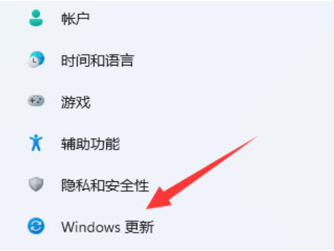The height and width of the screenshot is (251, 334).
Task: Click 更新 text next to Windows
Action: pos(139,227)
